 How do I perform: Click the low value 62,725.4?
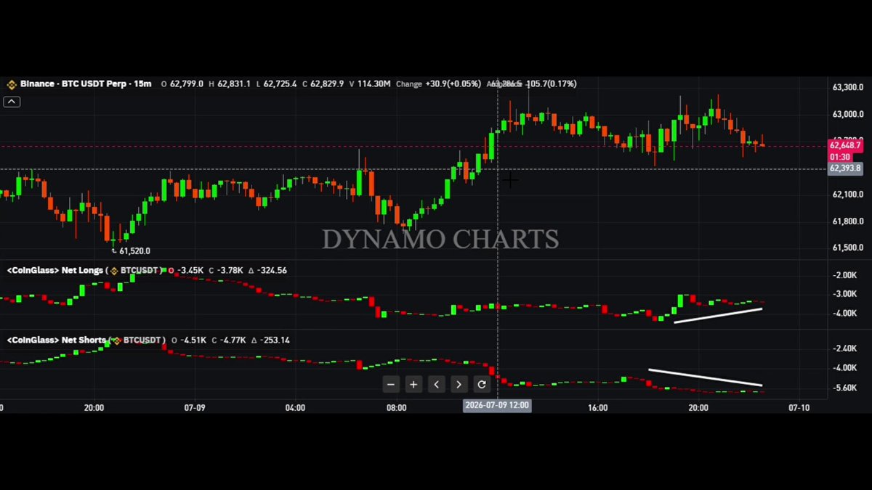[x=280, y=84]
